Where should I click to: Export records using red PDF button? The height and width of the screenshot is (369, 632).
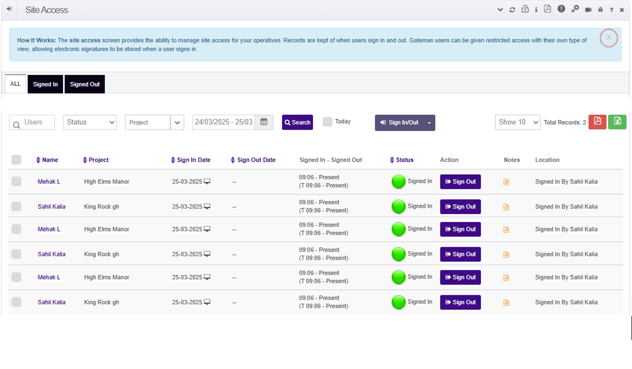click(597, 122)
